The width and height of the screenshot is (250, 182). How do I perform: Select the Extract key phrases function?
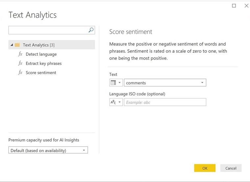[44, 63]
